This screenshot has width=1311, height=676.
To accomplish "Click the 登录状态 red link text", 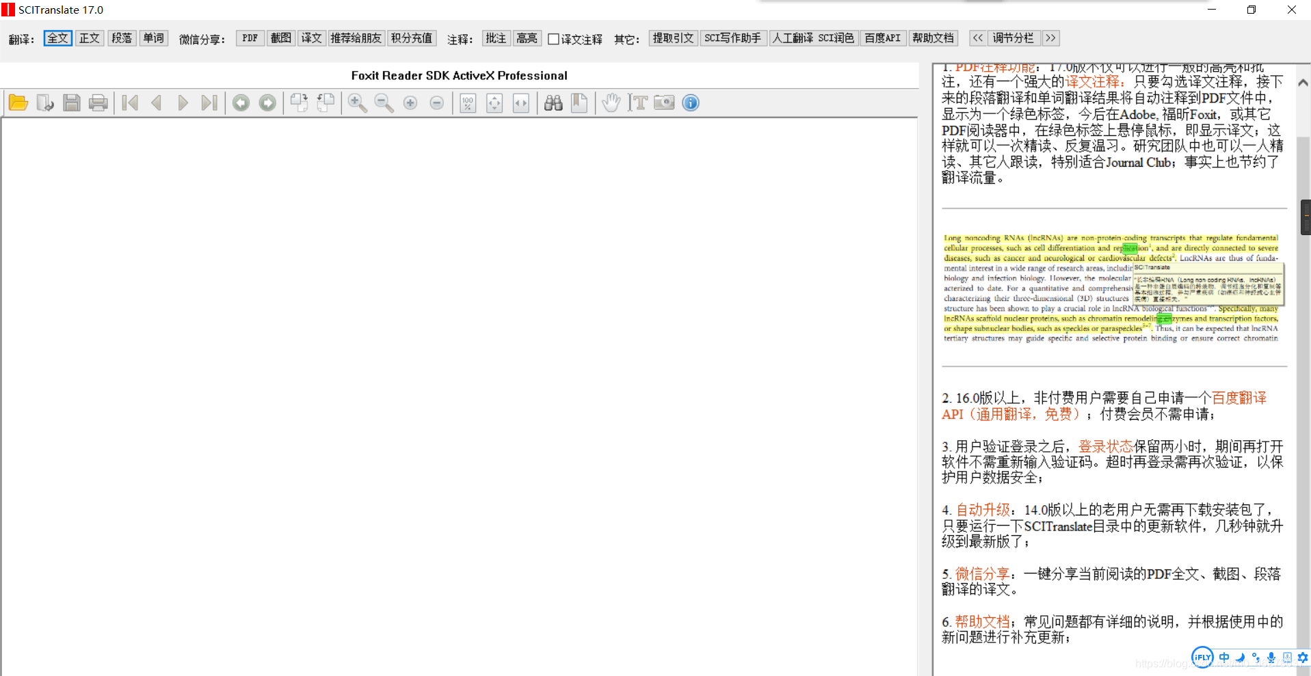I will point(1106,446).
